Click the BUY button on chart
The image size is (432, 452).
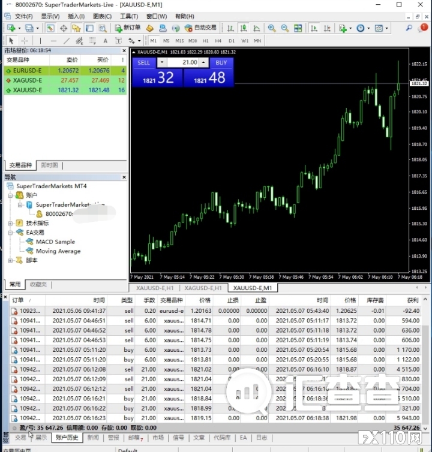click(x=221, y=62)
